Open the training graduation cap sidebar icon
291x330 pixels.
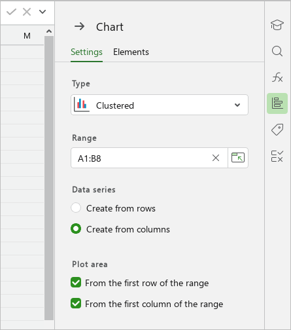coord(277,25)
